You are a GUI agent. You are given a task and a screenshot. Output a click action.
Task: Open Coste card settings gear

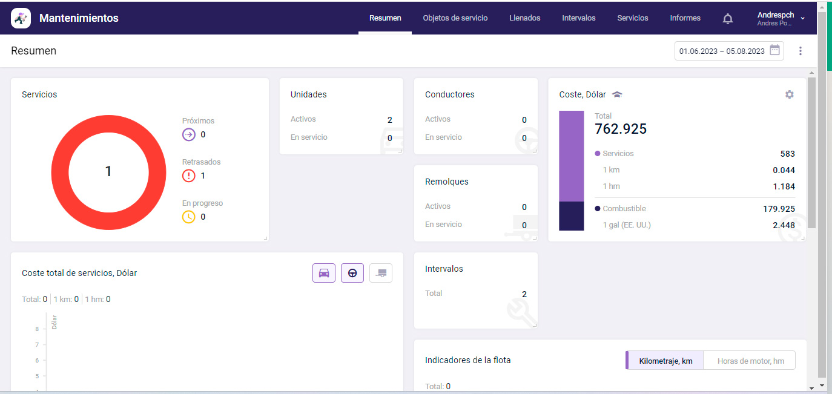pos(789,94)
